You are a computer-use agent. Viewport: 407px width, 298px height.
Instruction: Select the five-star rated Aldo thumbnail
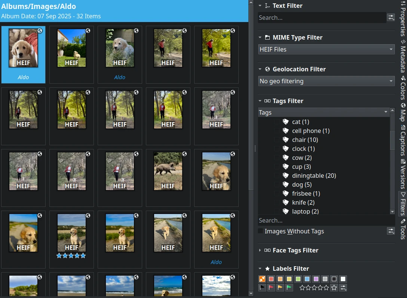(71, 232)
